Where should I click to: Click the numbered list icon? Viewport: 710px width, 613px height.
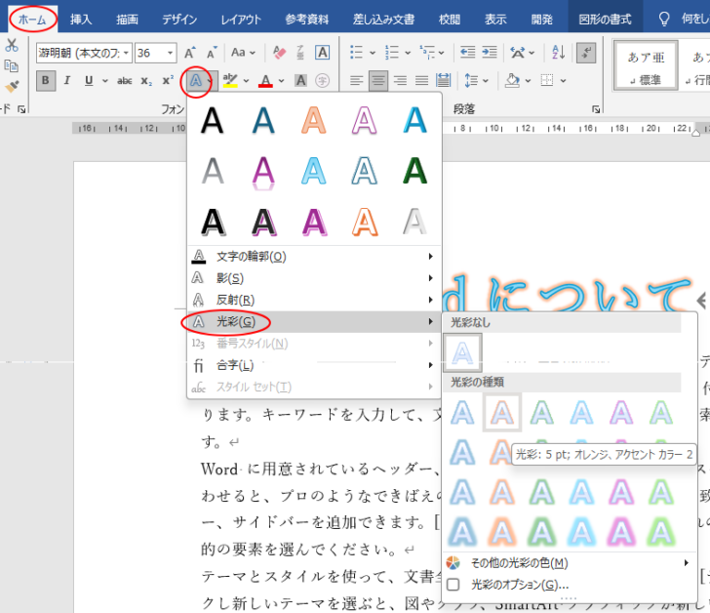[x=392, y=53]
